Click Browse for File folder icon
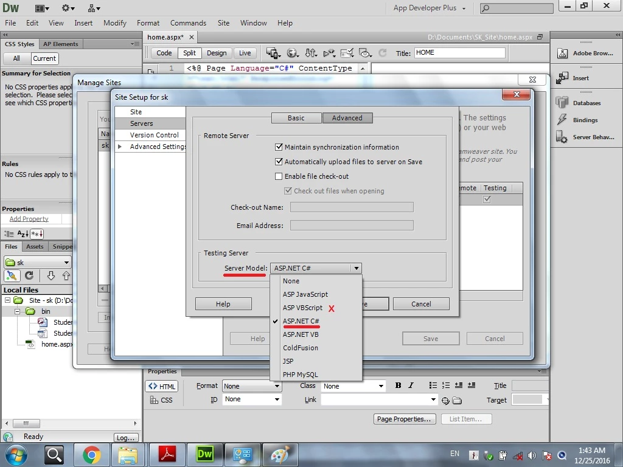Viewport: 623px width, 467px height. [457, 401]
